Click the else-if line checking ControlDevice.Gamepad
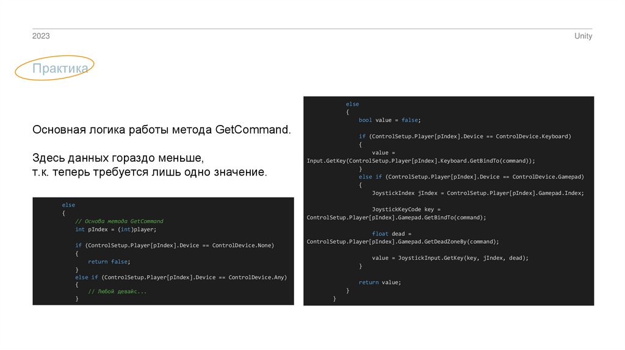Screen dimensions: 625x350 click(471, 177)
